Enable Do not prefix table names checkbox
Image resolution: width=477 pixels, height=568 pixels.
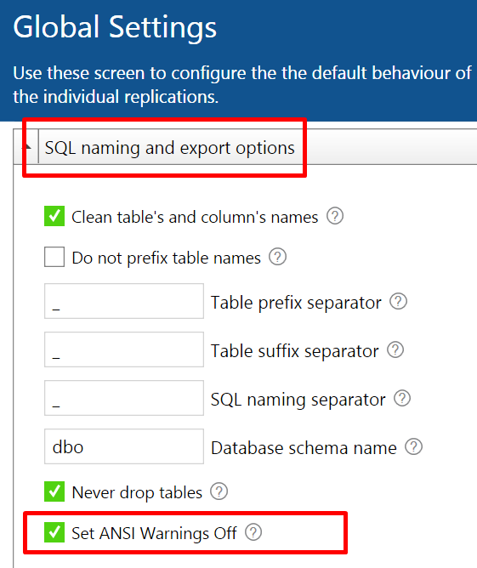(x=54, y=257)
